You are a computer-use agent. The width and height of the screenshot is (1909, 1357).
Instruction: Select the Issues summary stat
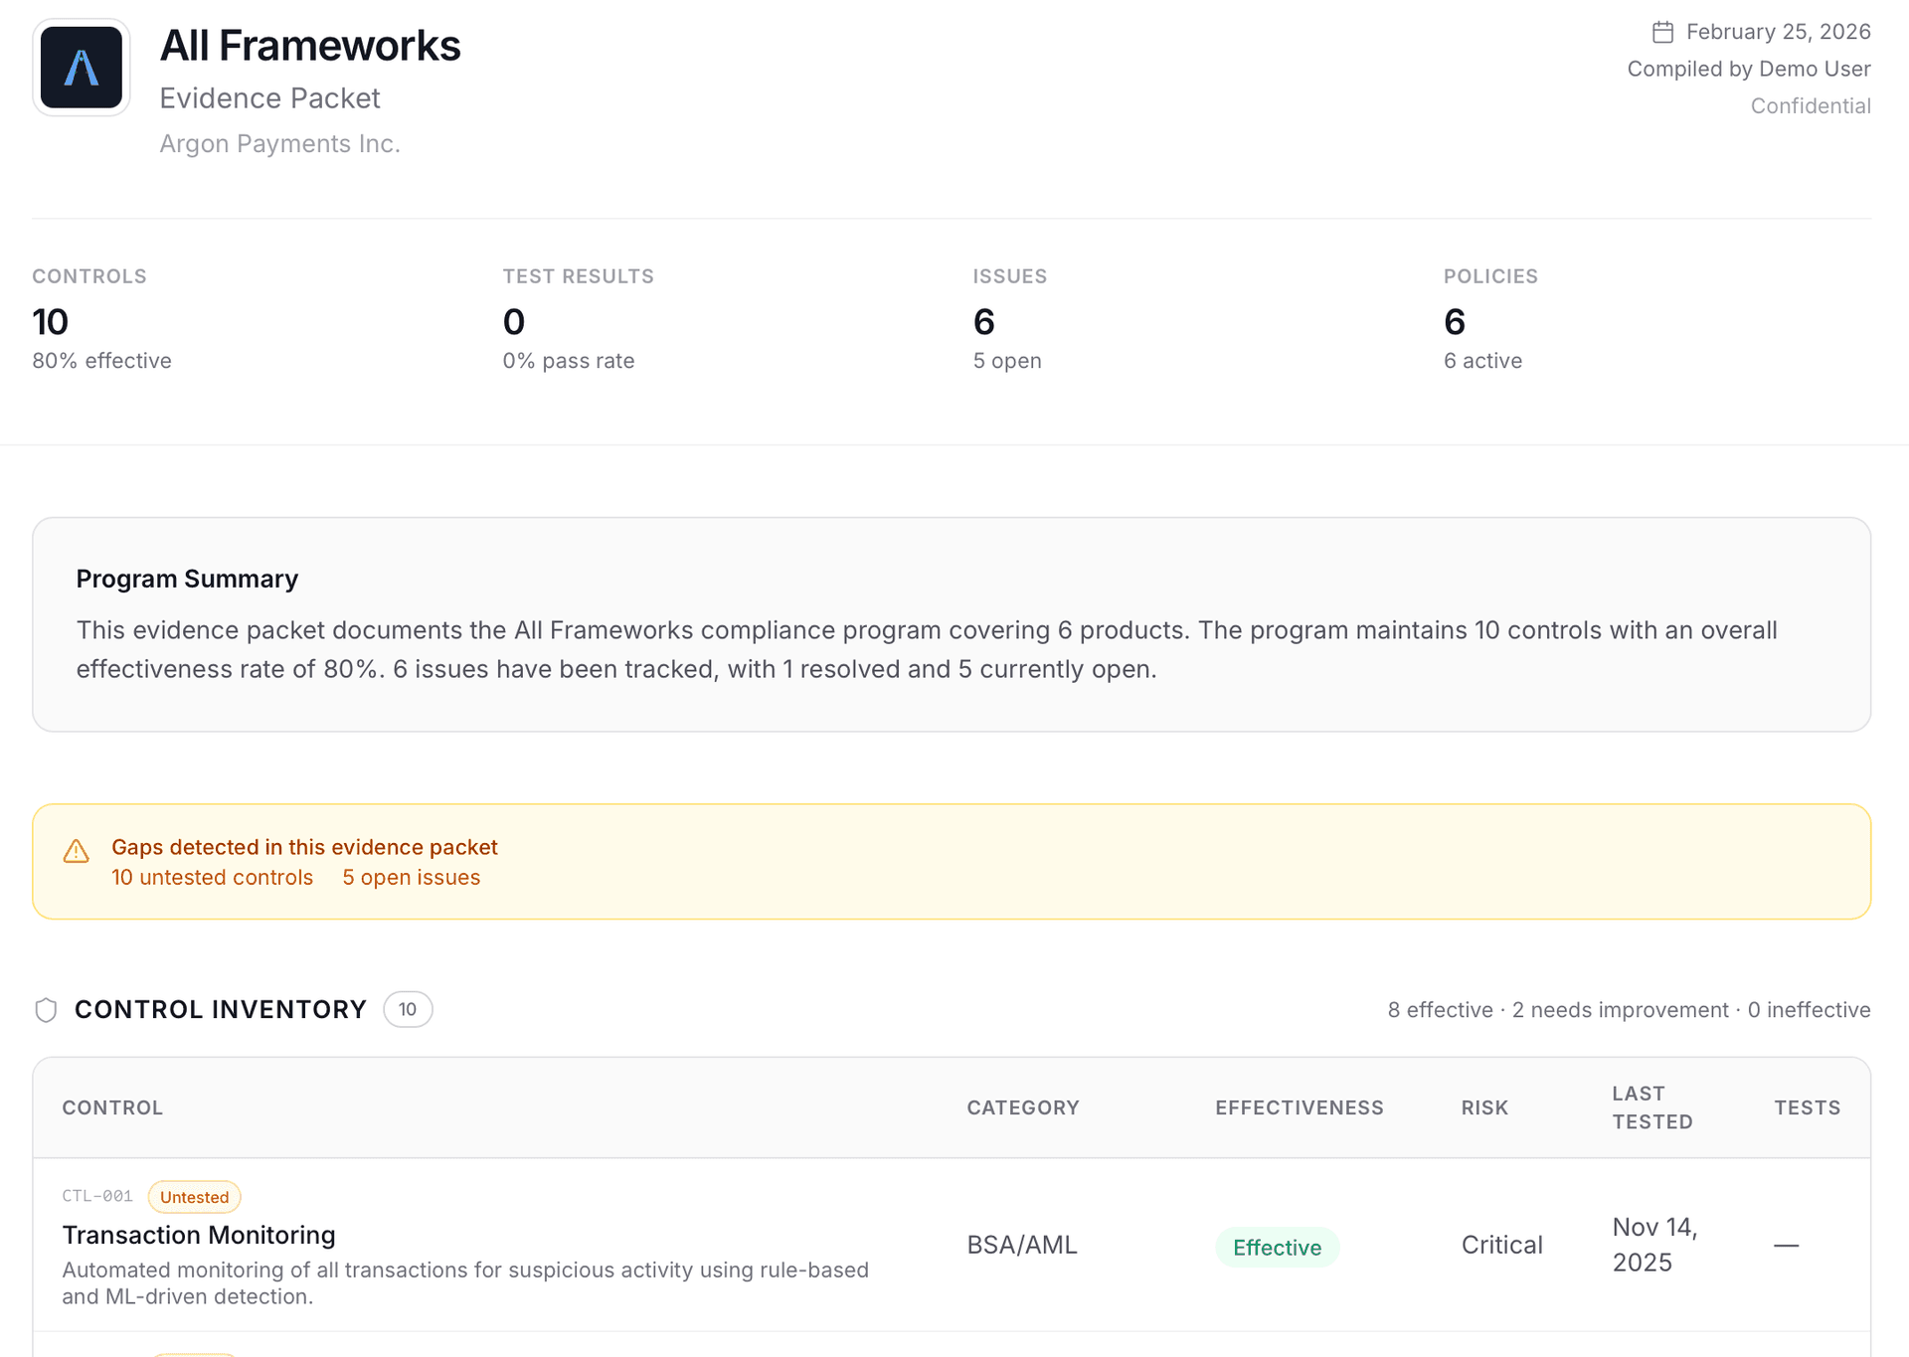click(x=984, y=321)
